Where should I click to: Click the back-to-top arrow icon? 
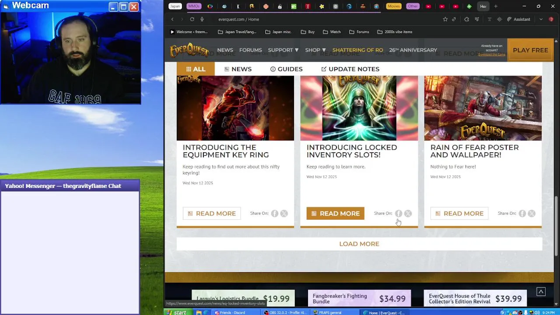click(x=541, y=292)
